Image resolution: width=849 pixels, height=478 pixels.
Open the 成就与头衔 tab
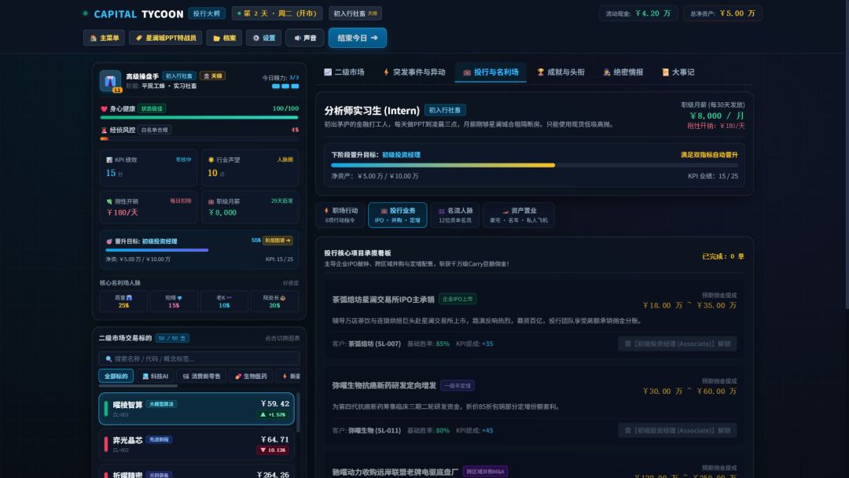coord(561,72)
